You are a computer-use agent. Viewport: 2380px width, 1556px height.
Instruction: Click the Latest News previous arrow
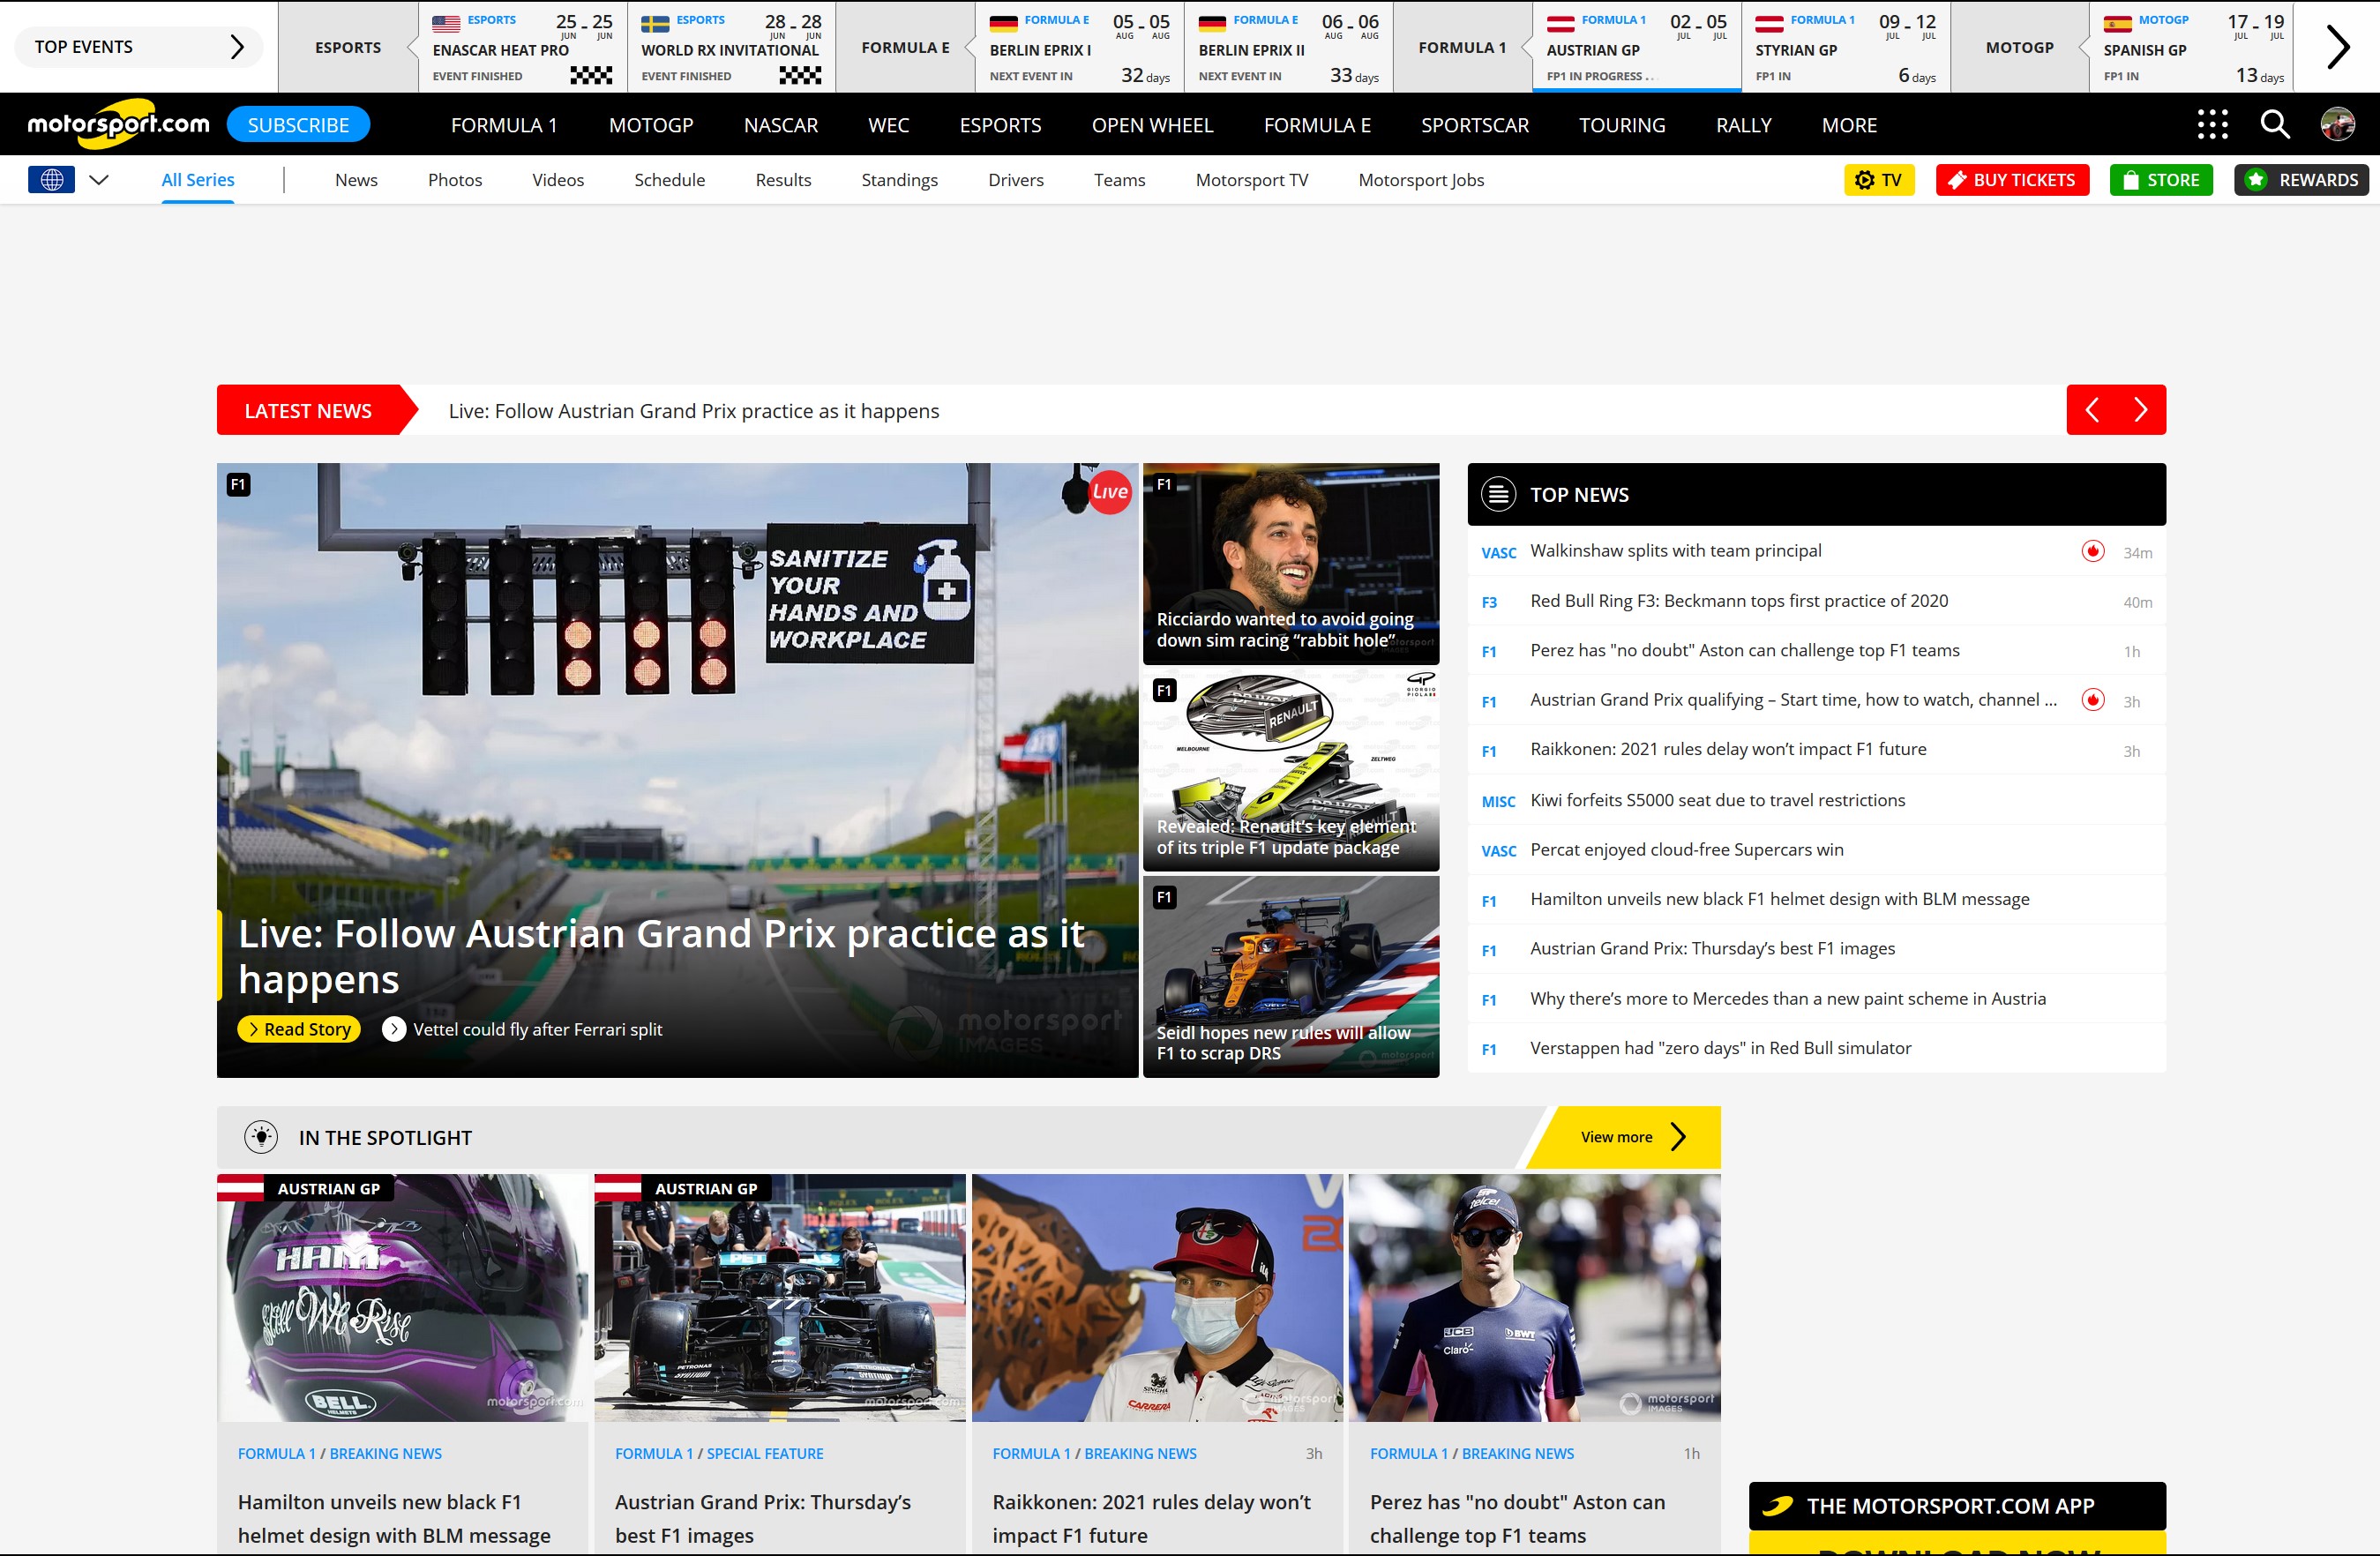2091,410
